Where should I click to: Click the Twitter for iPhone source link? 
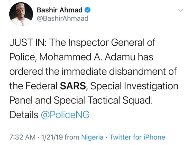coord(137,137)
